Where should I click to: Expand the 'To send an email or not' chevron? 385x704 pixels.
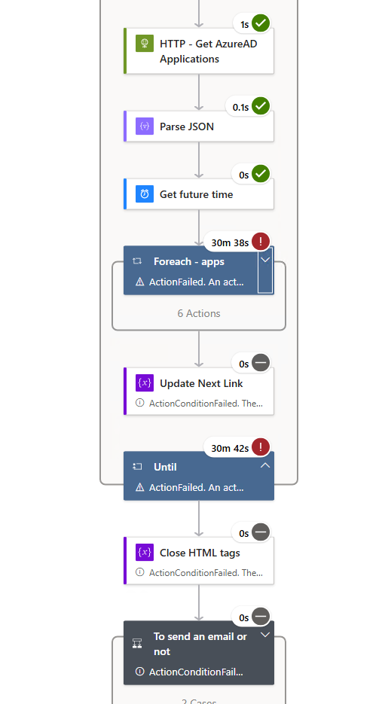[x=265, y=635]
